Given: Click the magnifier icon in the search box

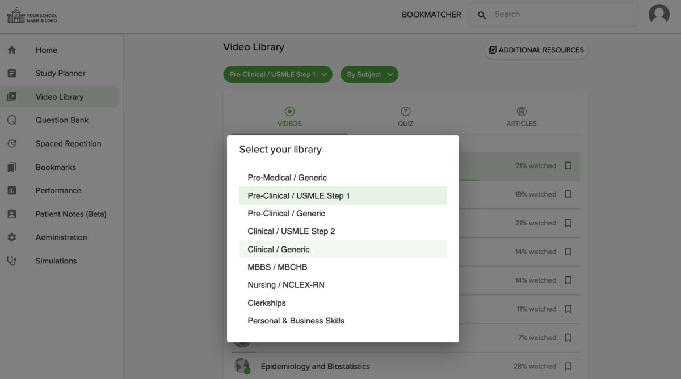Looking at the screenshot, I should coord(482,15).
